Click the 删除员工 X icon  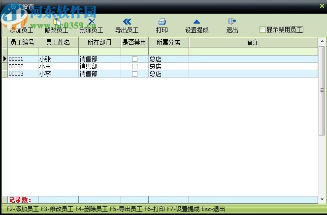(x=91, y=21)
